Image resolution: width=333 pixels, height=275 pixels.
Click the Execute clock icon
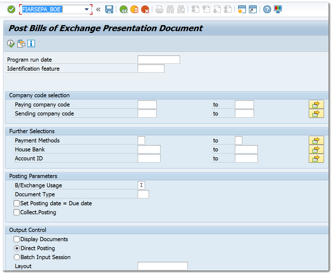pos(11,43)
